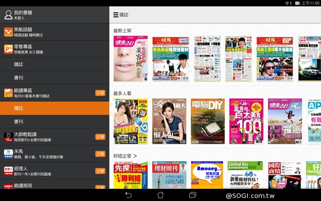Open the 經理人 icon
This screenshot has height=201, width=321.
point(8,170)
